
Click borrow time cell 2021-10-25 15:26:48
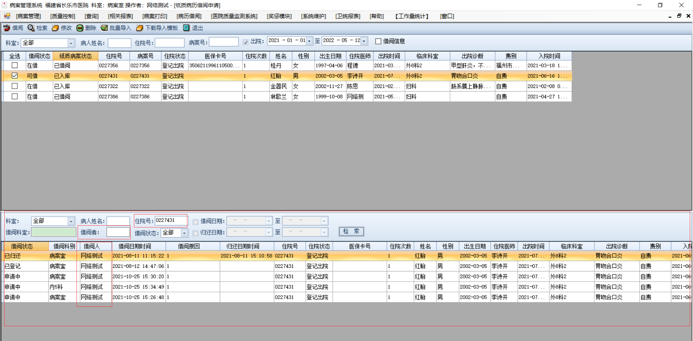coord(139,297)
